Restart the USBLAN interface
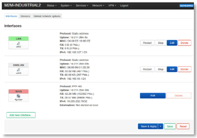Viewport: 197px width, 138px height. coord(147,69)
